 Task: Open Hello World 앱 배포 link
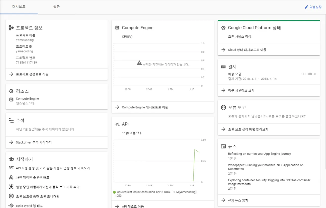click(29, 206)
